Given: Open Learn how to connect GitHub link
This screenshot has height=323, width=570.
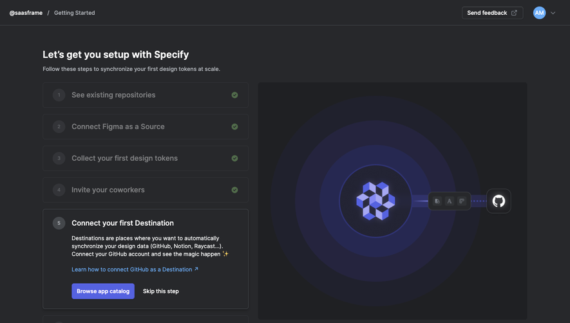Looking at the screenshot, I should 135,269.
